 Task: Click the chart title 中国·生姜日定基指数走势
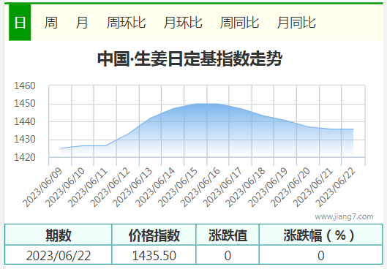coord(189,58)
